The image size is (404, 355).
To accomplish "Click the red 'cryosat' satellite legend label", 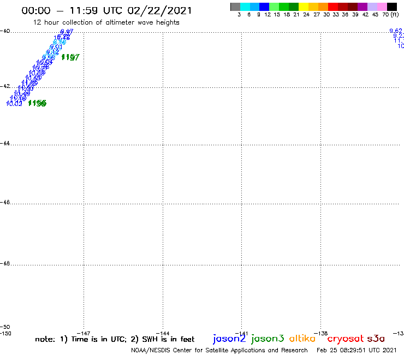I will pos(346,339).
